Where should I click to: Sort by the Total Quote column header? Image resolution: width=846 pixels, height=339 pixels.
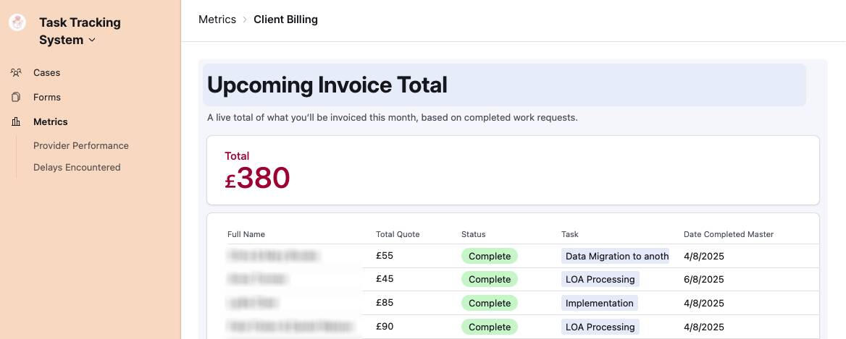click(x=398, y=234)
